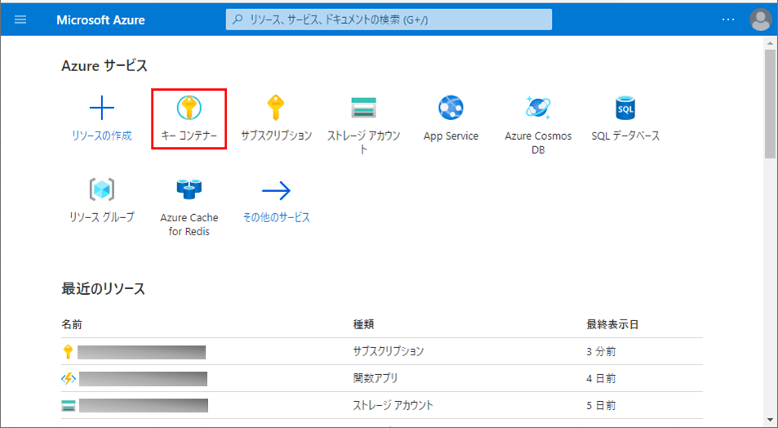Click the キー コンテナー label
The height and width of the screenshot is (428, 778).
[x=189, y=136]
